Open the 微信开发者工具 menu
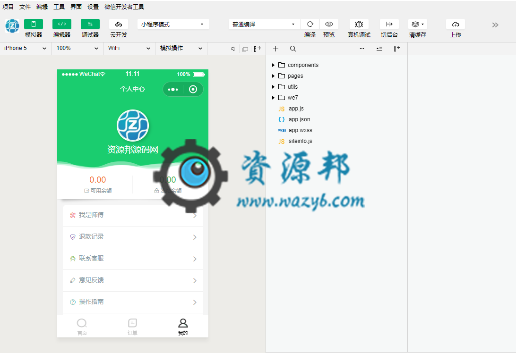The height and width of the screenshot is (353, 516). 124,7
